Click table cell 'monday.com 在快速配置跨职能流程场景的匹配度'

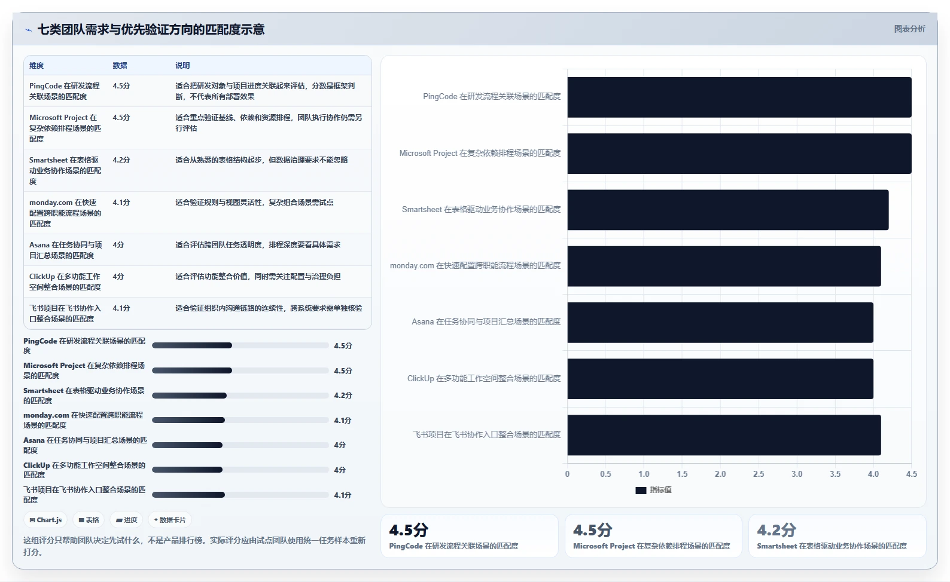coord(65,213)
